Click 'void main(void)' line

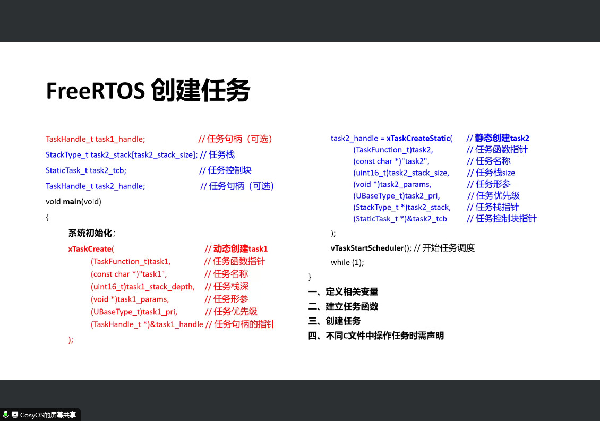73,202
